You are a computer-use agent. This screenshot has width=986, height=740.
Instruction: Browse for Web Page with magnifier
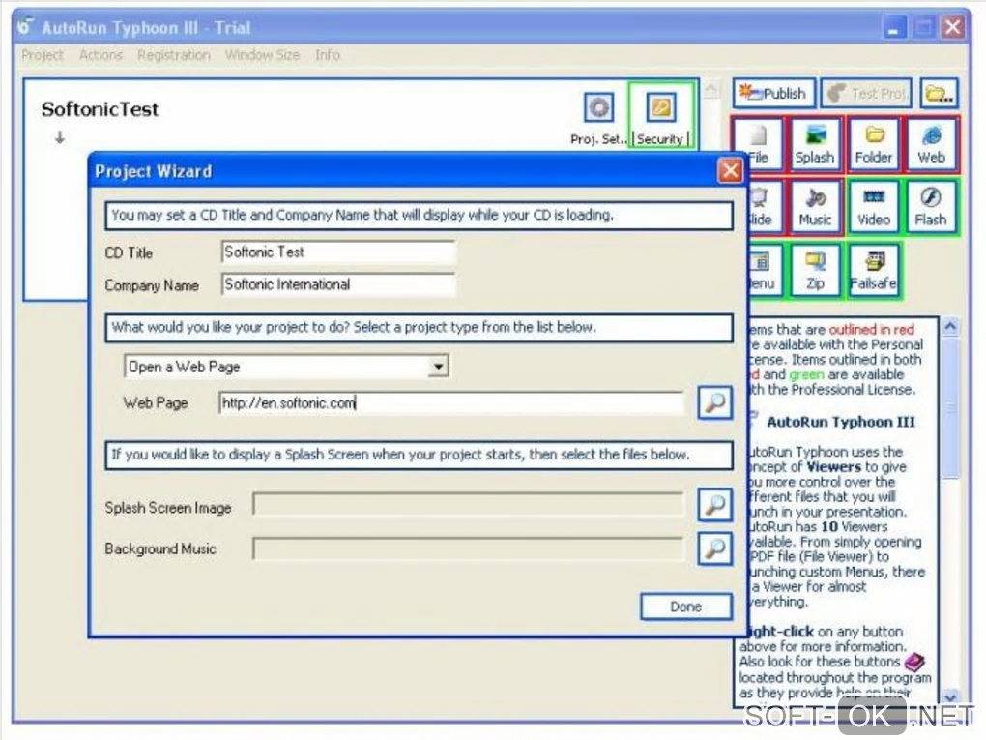click(x=715, y=402)
